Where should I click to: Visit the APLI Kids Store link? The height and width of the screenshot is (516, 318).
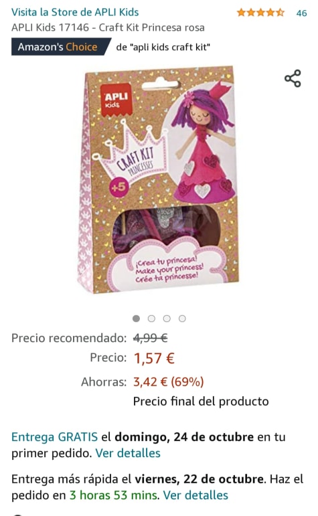pyautogui.click(x=75, y=12)
